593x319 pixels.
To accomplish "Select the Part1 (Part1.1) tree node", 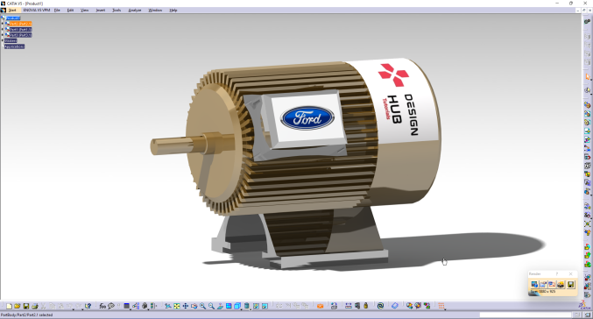I will [x=20, y=29].
